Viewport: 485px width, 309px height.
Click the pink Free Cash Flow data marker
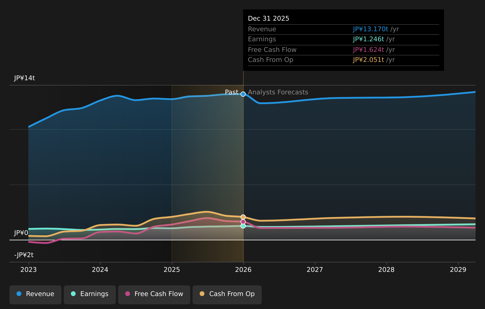243,222
